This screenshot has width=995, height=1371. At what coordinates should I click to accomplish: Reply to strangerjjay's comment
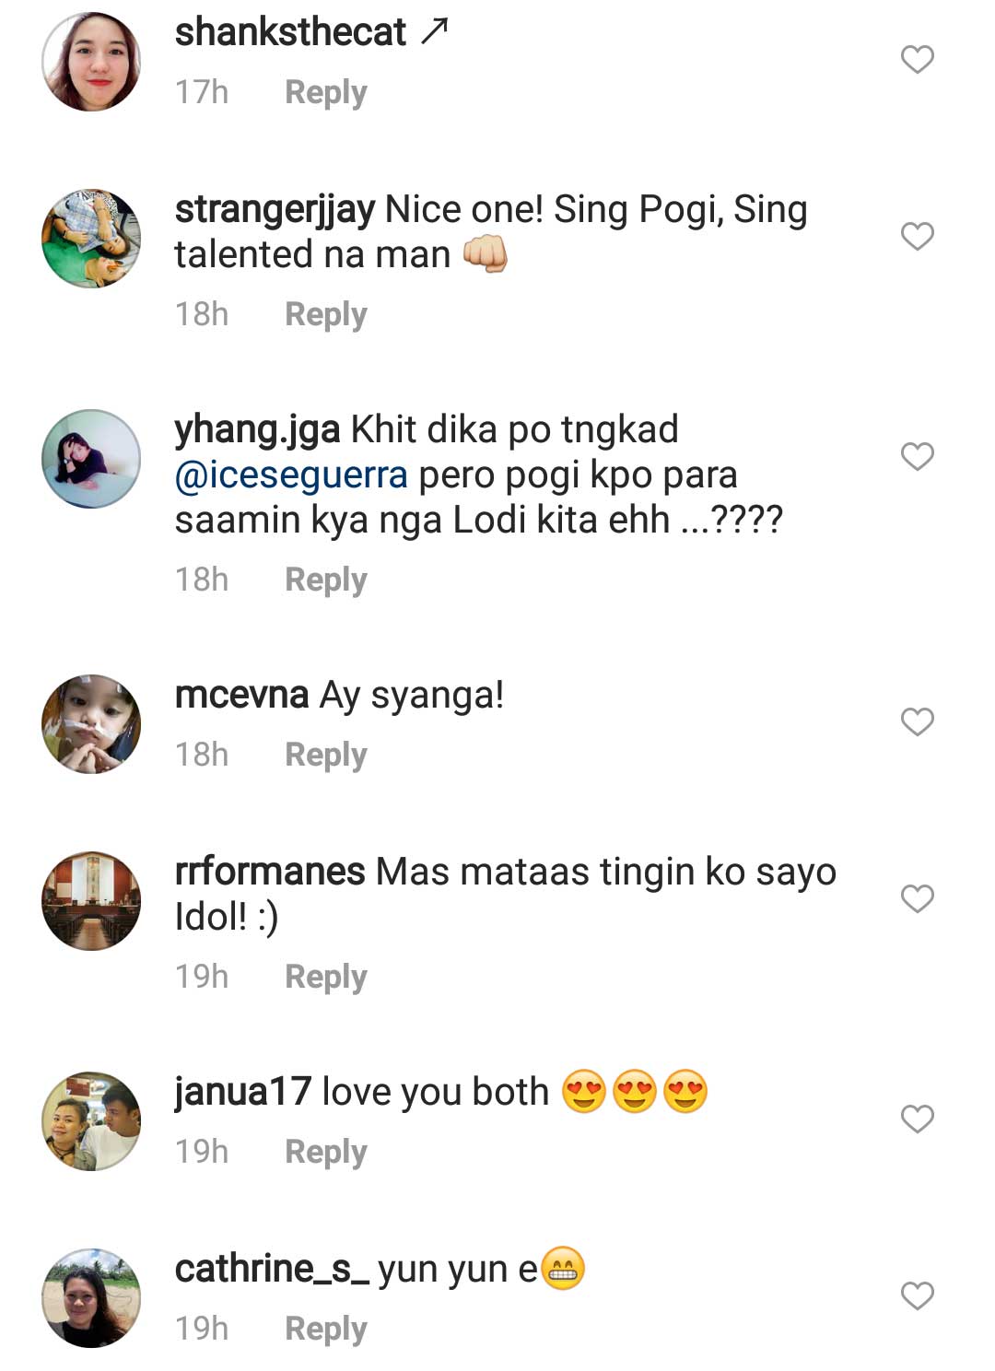pos(325,314)
